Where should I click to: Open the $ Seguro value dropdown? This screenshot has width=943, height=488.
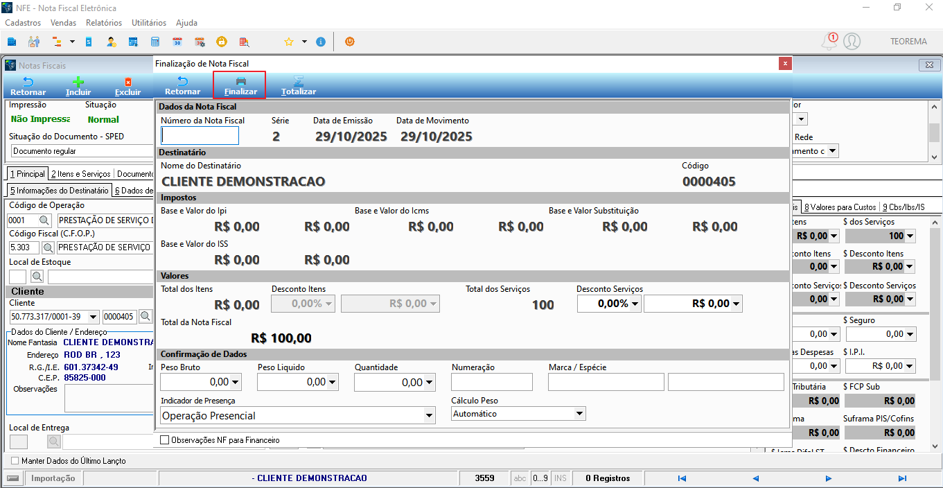[x=910, y=334]
